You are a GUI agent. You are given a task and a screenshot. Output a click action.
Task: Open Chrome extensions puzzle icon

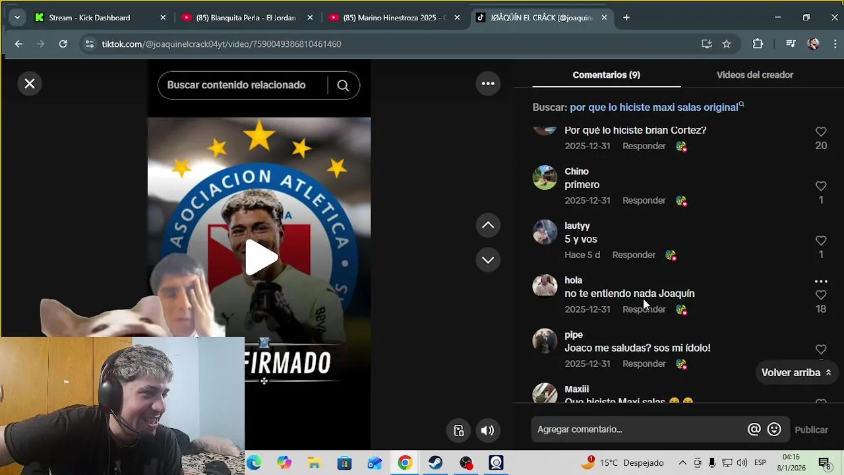758,44
